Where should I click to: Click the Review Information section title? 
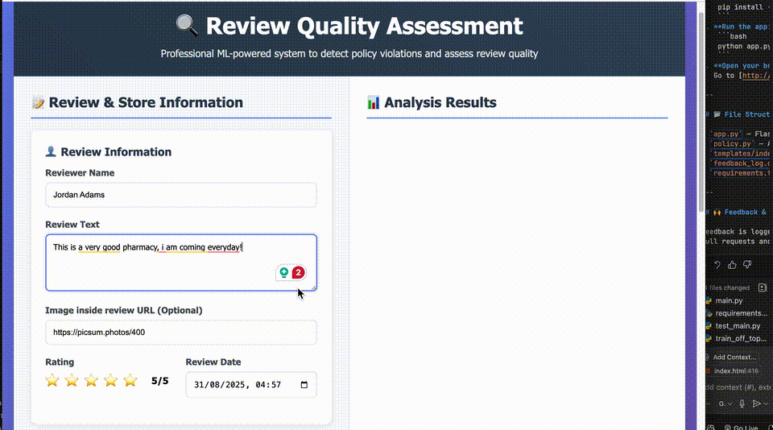click(116, 152)
